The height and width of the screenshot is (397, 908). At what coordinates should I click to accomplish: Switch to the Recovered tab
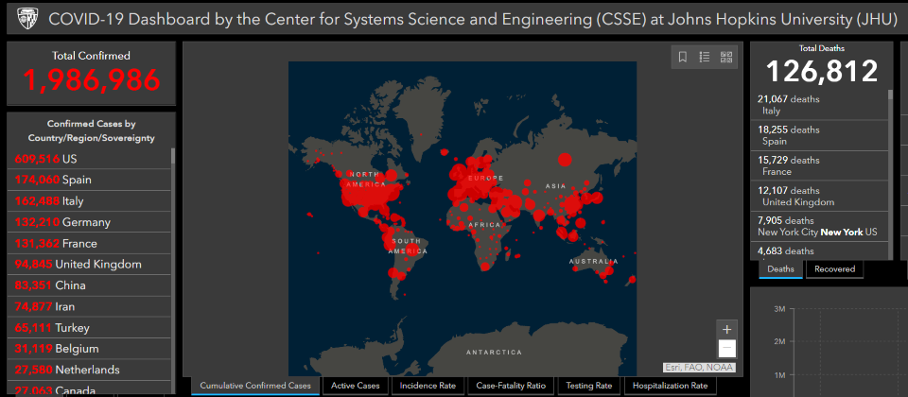click(x=834, y=269)
